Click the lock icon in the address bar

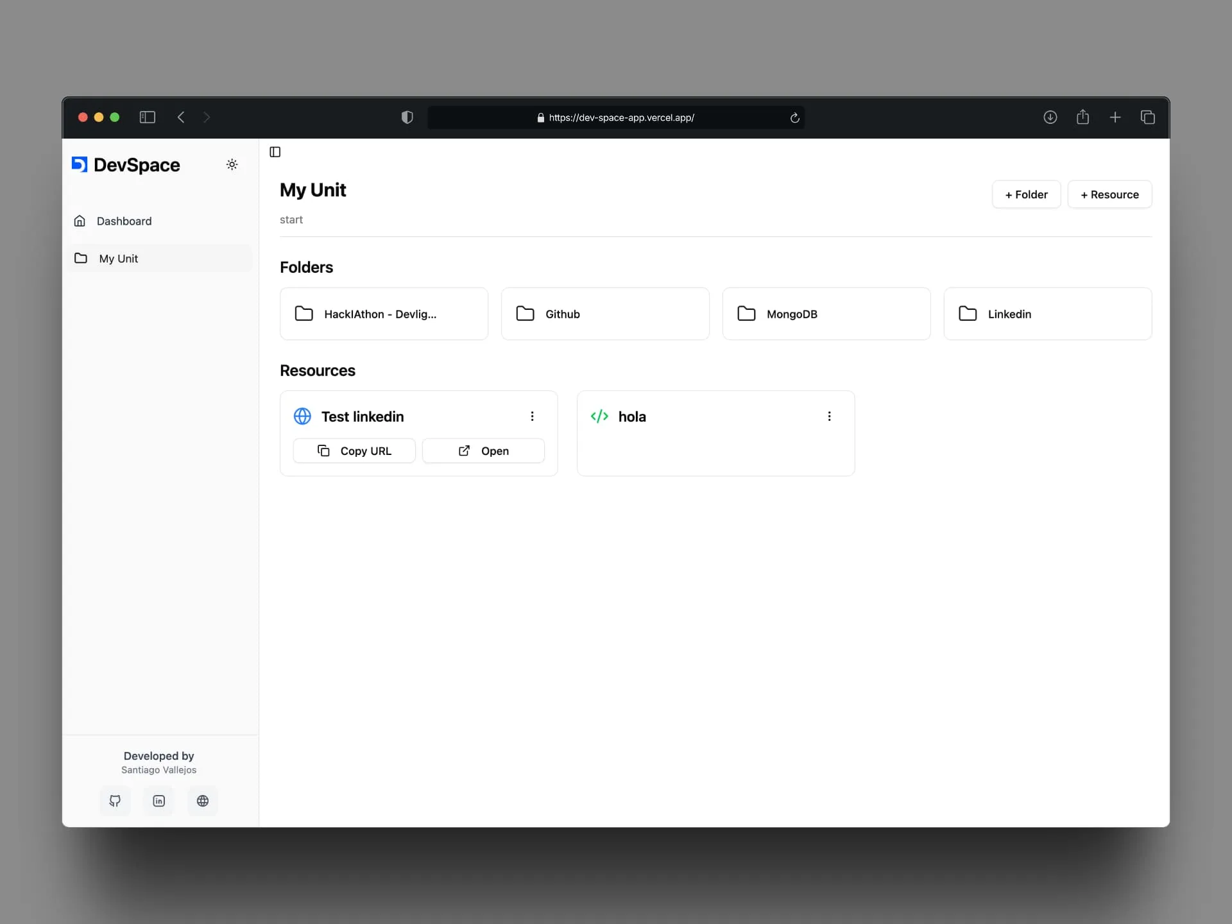pyautogui.click(x=541, y=117)
